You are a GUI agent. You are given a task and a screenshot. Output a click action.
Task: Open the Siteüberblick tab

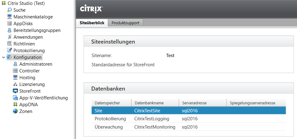[92, 23]
